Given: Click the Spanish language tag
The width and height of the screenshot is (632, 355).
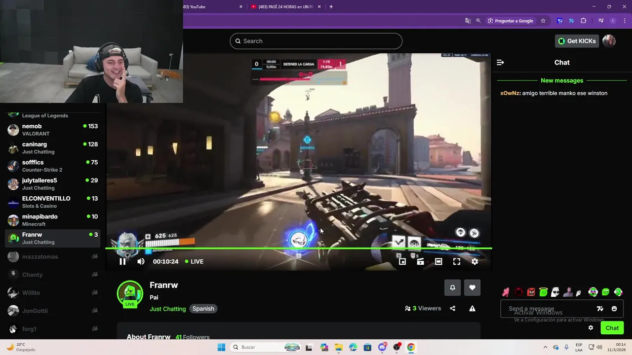Looking at the screenshot, I should [203, 309].
